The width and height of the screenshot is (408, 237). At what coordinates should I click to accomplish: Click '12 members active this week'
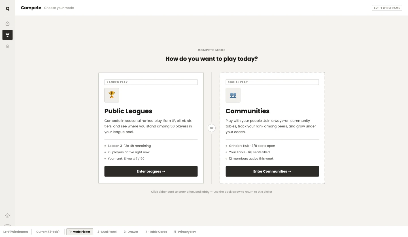[x=251, y=159]
